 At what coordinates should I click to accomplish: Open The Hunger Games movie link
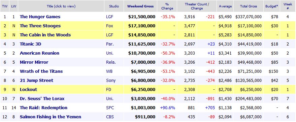click(x=40, y=17)
